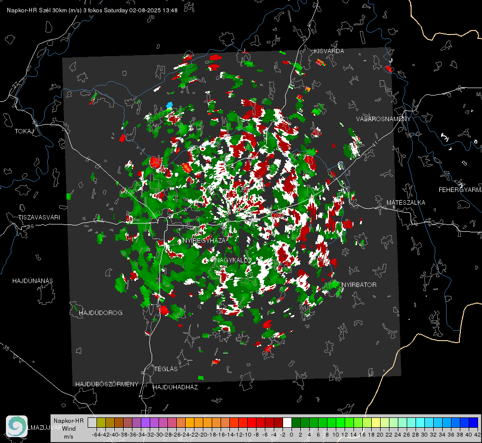This screenshot has height=443, width=482.
Task: Click the '42' value at legend end
Action: click(x=478, y=435)
